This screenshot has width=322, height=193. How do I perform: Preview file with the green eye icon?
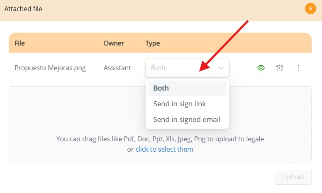(x=261, y=68)
